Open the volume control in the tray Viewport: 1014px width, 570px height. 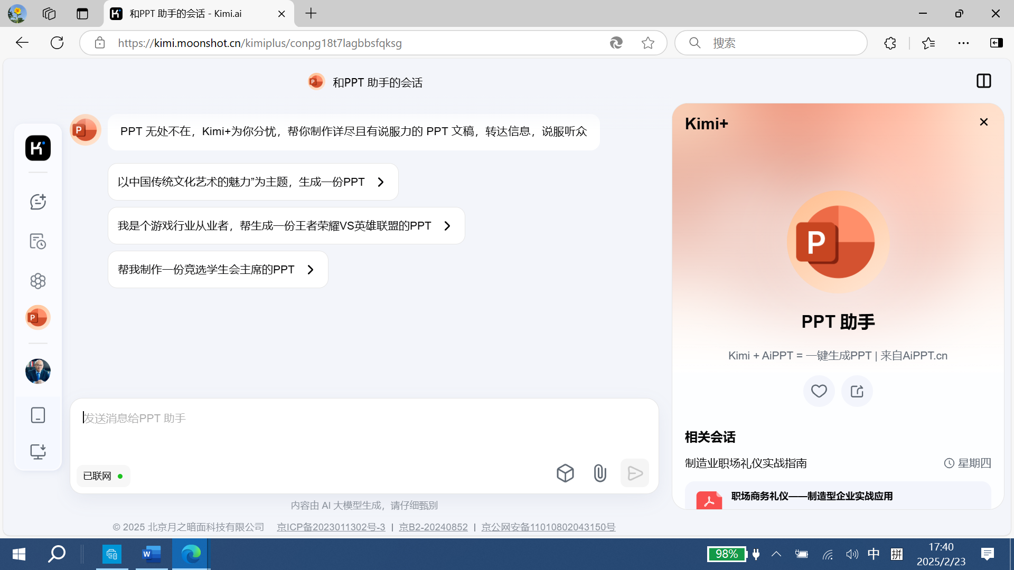click(x=852, y=554)
